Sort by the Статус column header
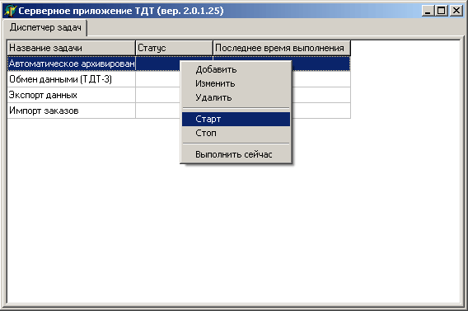Viewport: 468px width, 311px height. [174, 48]
